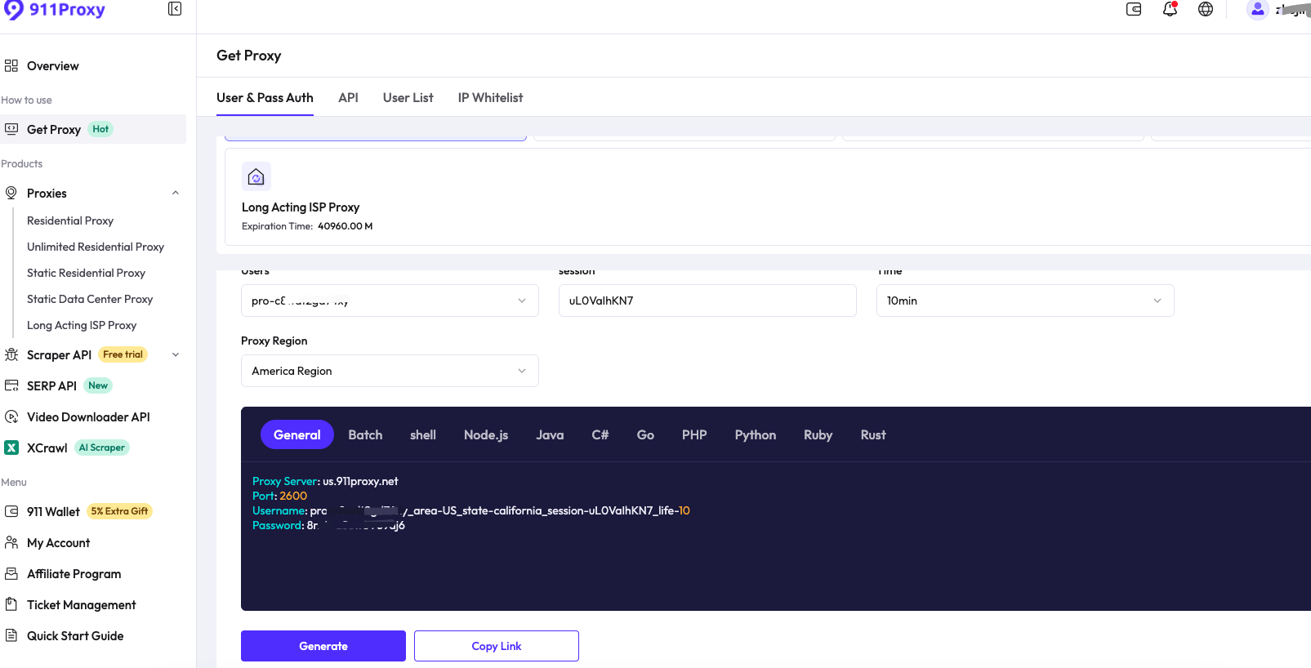Open the wallet icon in top bar
Image resolution: width=1311 pixels, height=668 pixels.
click(1134, 9)
